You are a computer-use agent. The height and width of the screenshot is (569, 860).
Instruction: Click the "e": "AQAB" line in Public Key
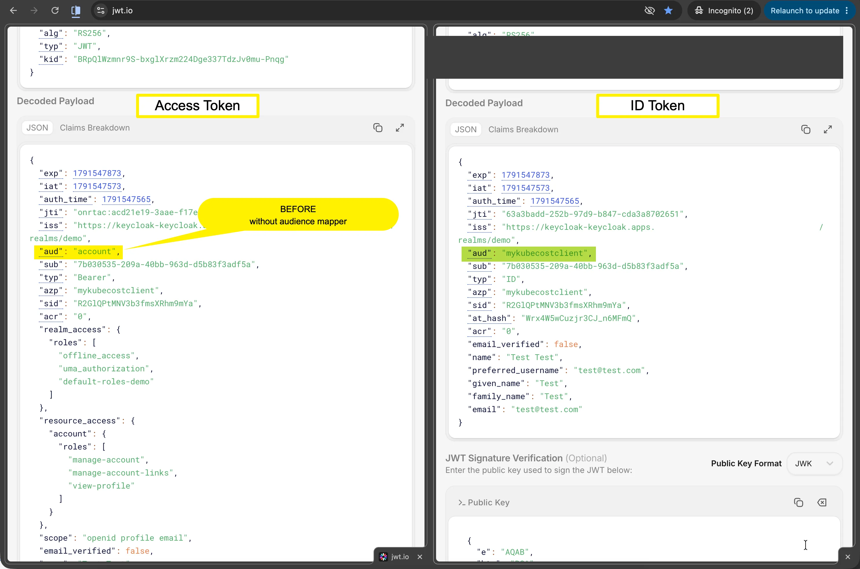(504, 552)
